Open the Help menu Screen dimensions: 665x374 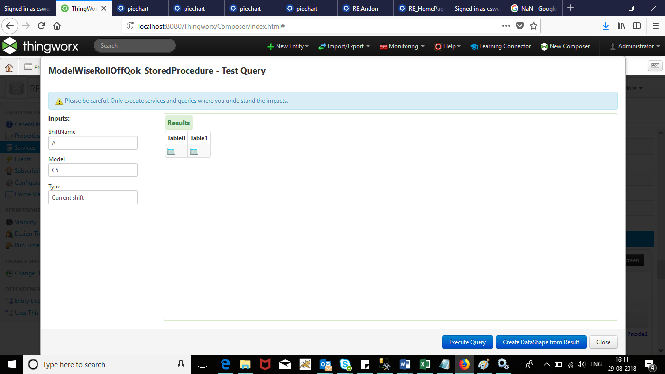pos(447,46)
